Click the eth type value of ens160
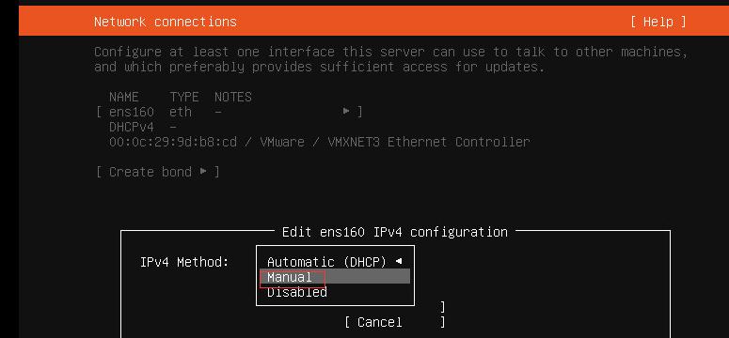This screenshot has height=338, width=729. point(181,112)
